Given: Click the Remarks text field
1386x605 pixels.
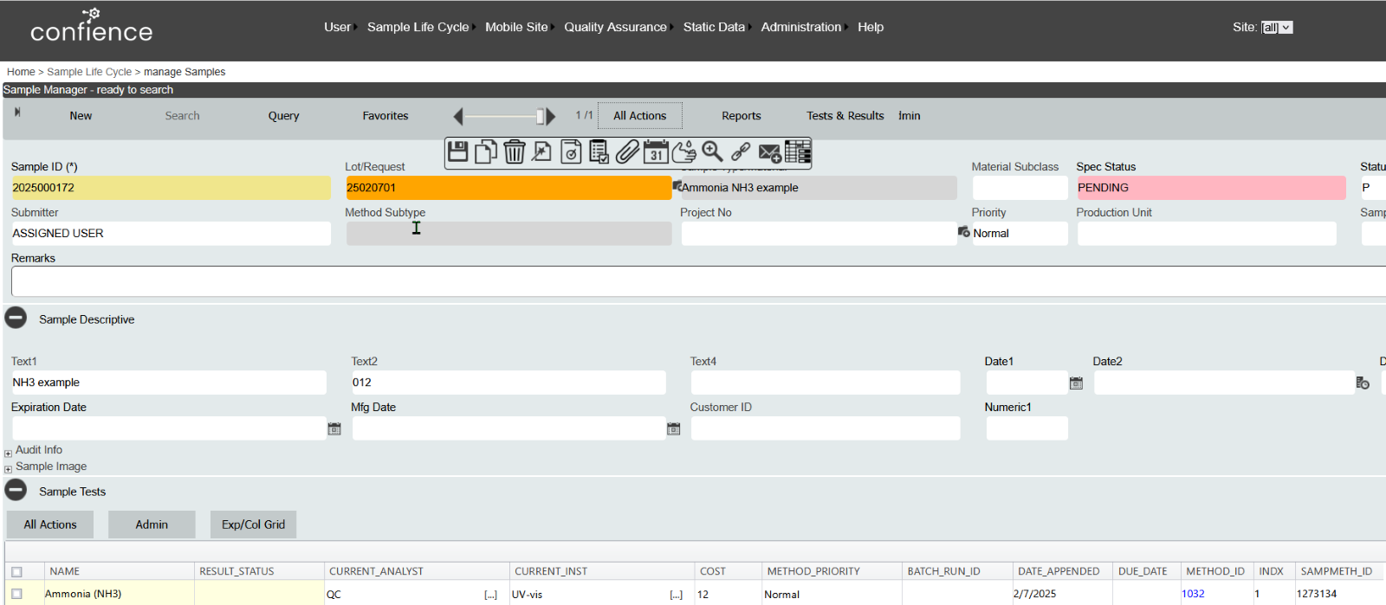Looking at the screenshot, I should click(698, 281).
